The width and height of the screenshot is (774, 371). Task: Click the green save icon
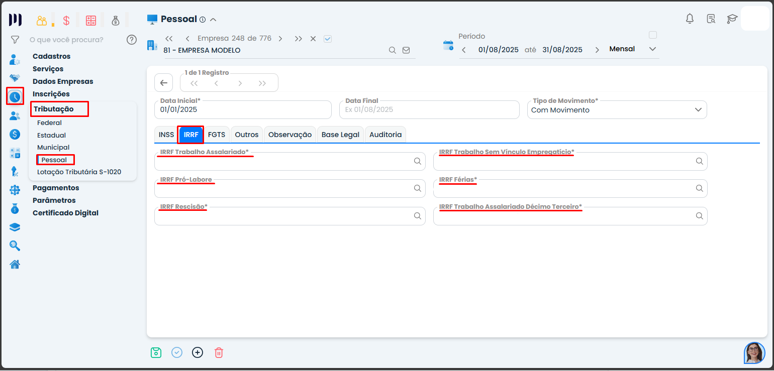[156, 352]
